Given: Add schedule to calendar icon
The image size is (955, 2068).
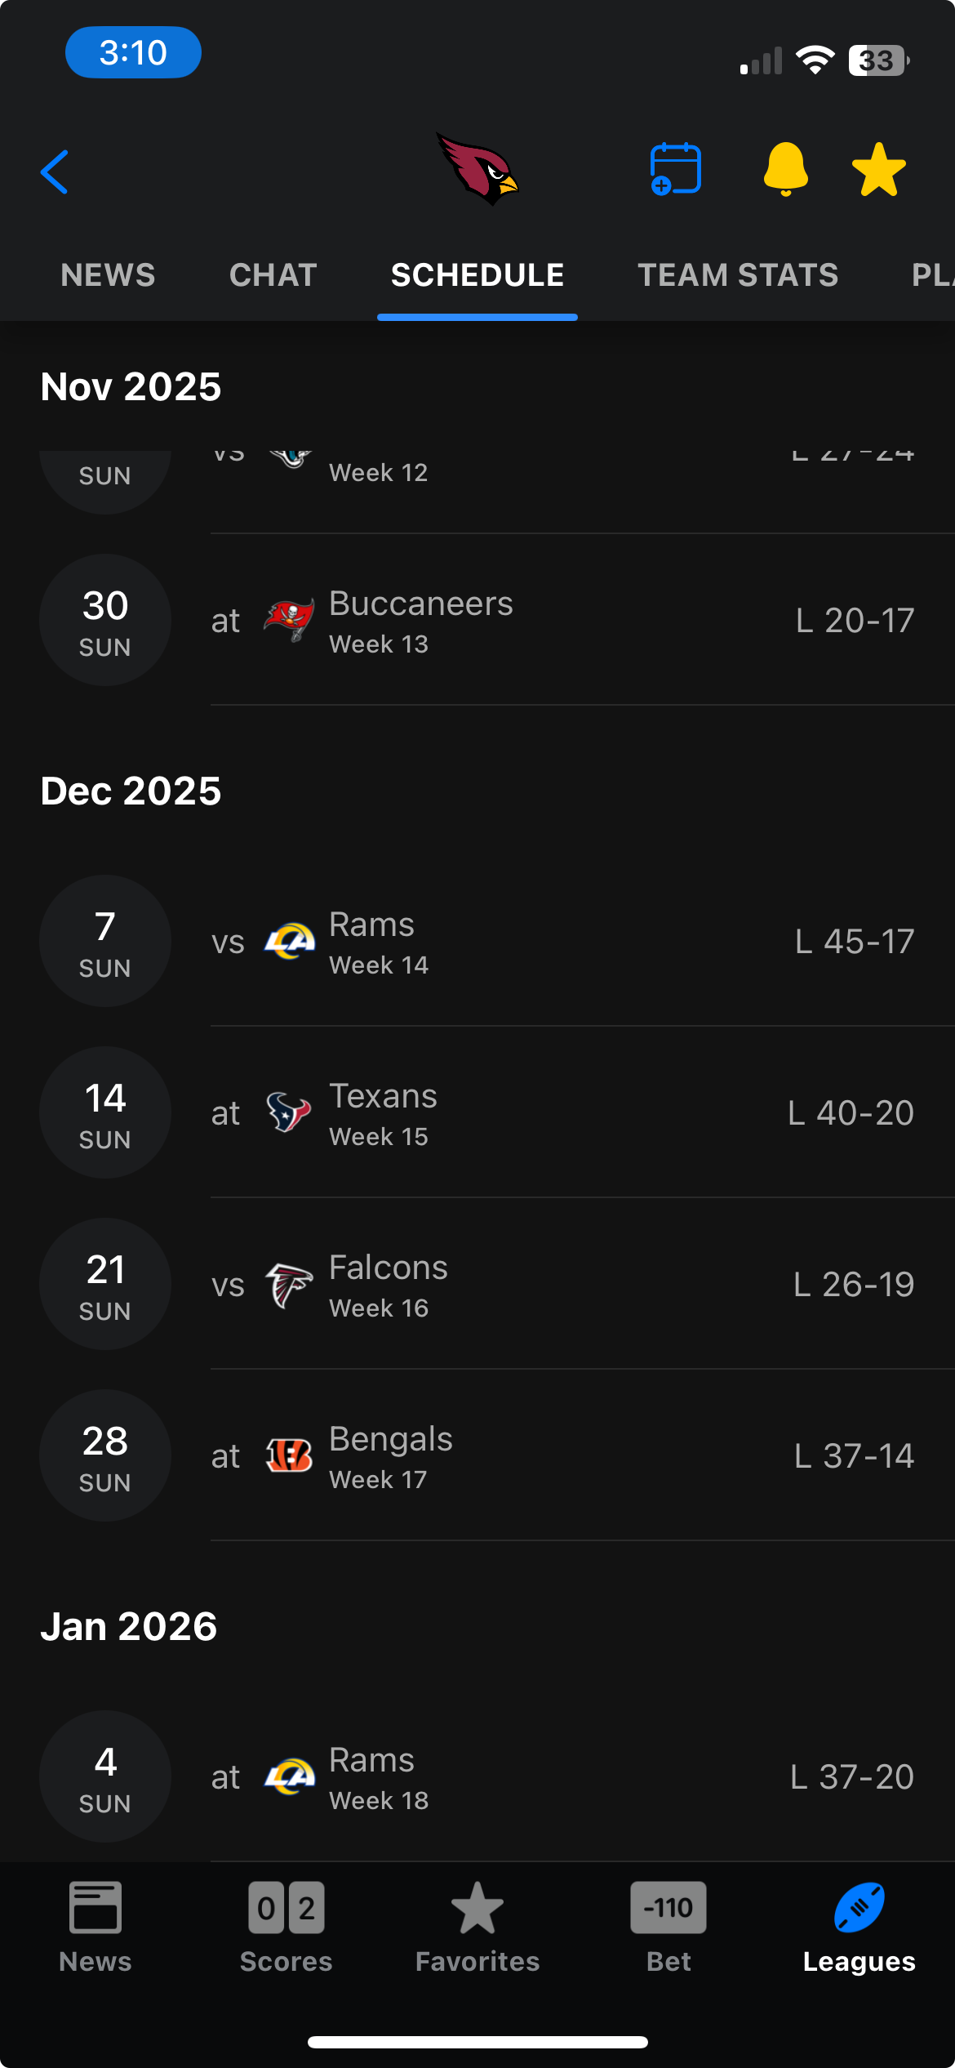Looking at the screenshot, I should (675, 169).
